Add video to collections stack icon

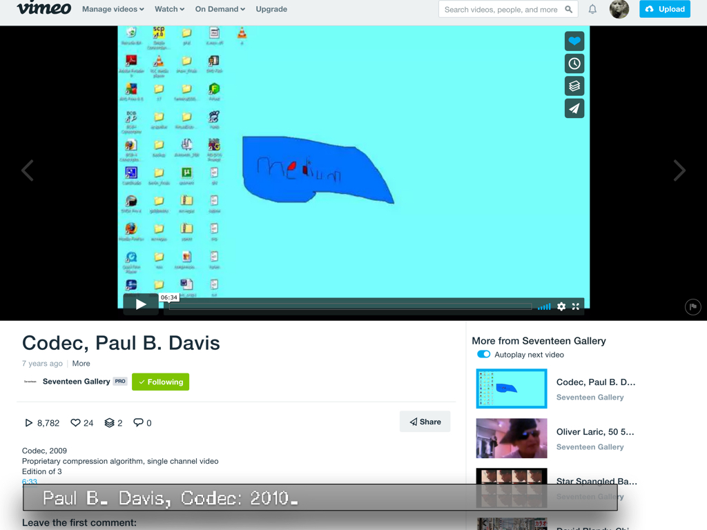574,86
